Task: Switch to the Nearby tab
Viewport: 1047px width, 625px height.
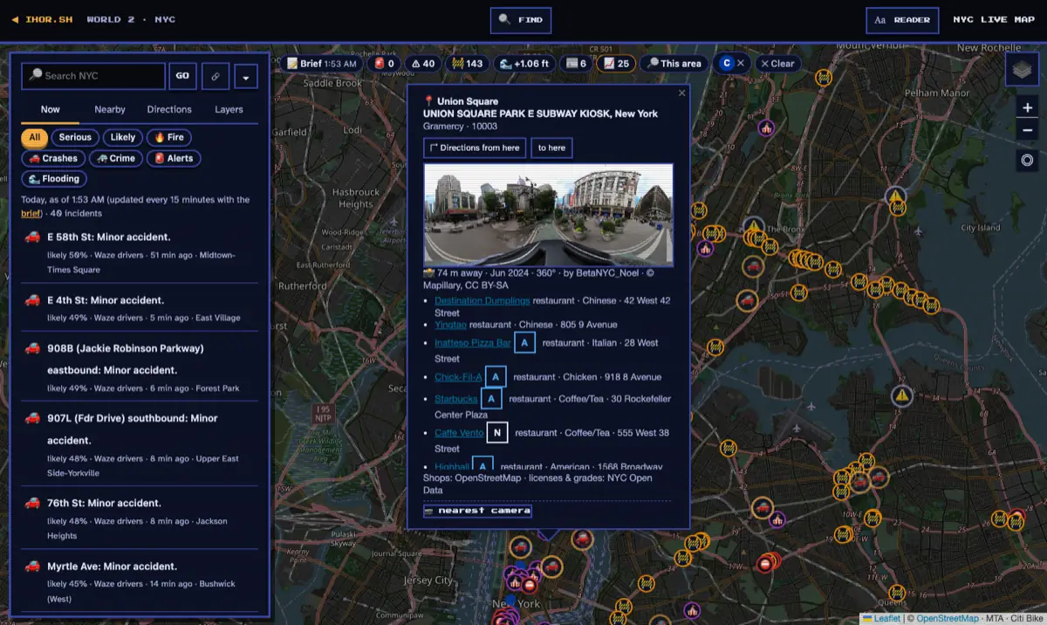Action: [x=110, y=110]
